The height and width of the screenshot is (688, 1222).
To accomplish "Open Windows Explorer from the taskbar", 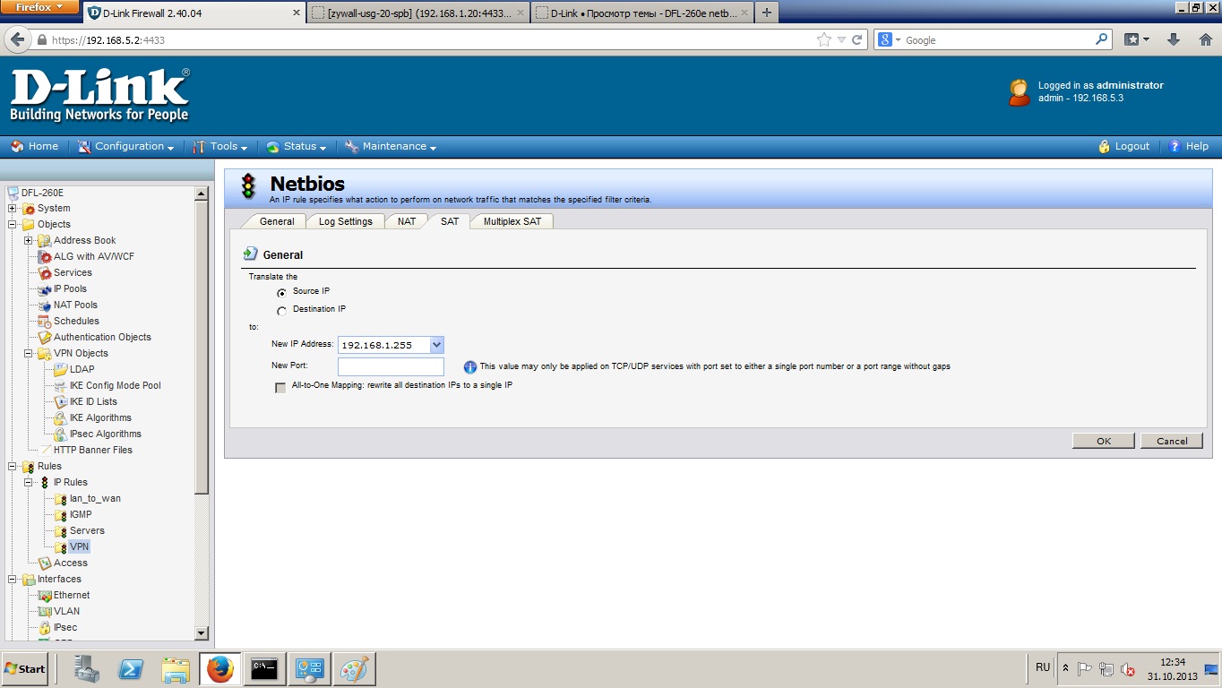I will tap(176, 668).
